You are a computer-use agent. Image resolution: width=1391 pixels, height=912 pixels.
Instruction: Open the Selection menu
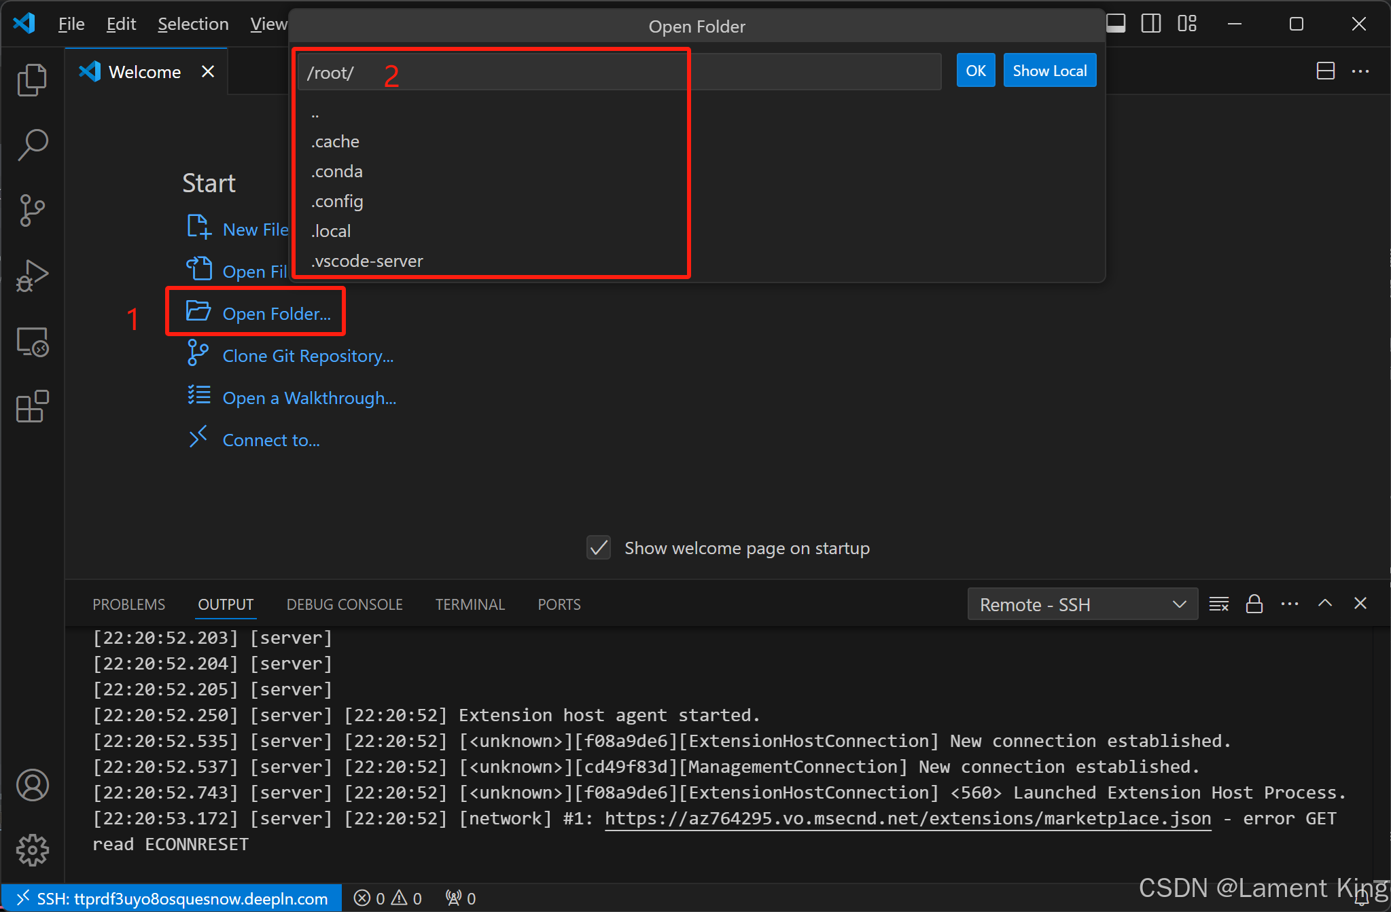pos(193,24)
